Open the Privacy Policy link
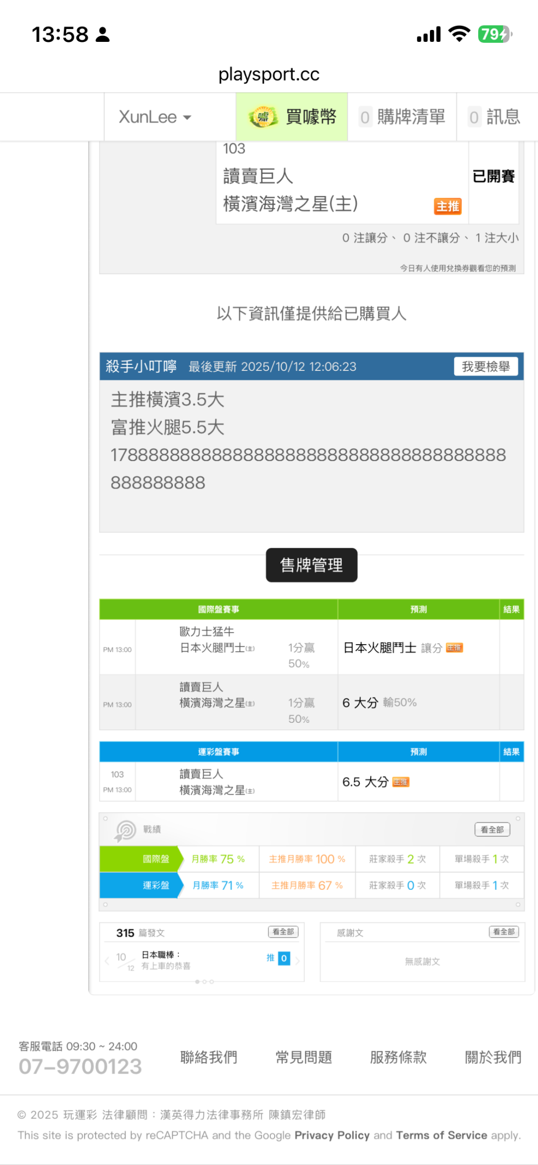The image size is (538, 1165). pos(332,1135)
